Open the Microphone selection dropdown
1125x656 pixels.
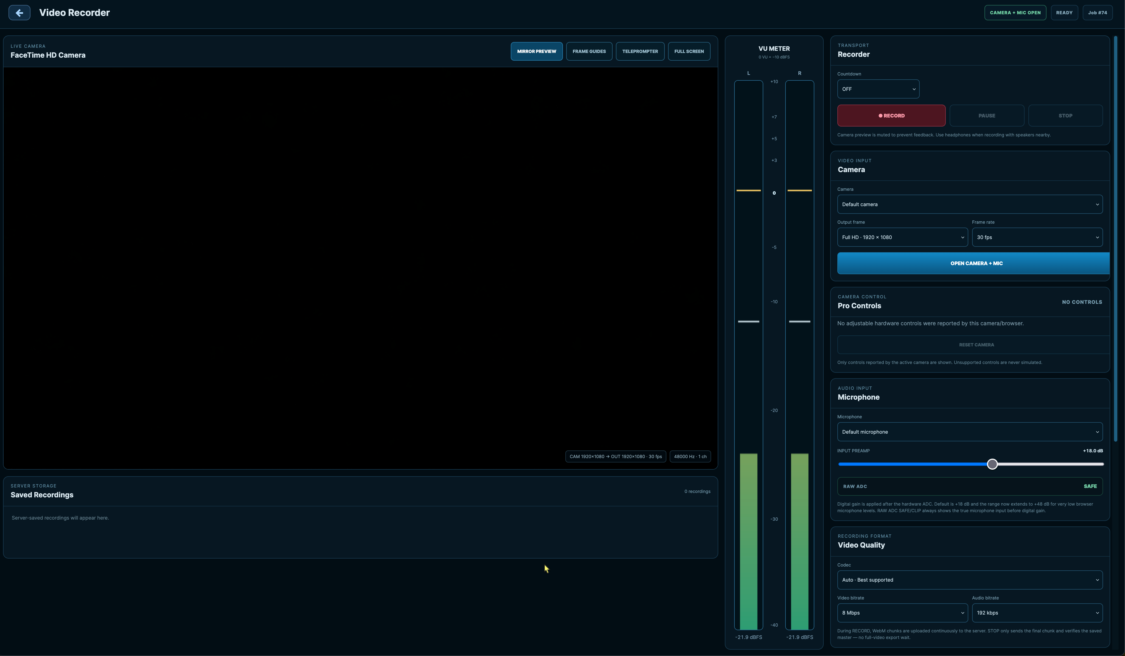click(x=970, y=432)
